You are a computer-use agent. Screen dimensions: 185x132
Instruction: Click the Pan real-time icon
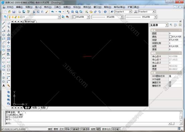click(68, 12)
